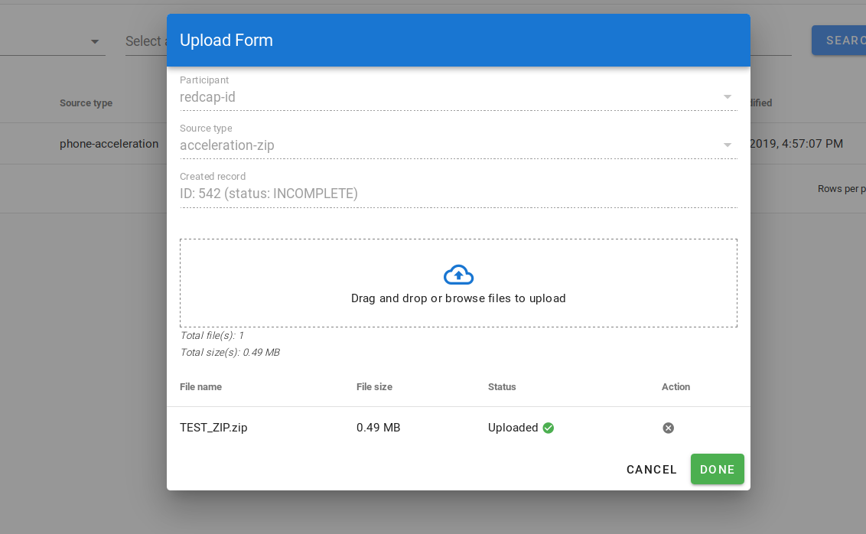This screenshot has height=534, width=866.
Task: Click the green Uploaded checkmark icon
Action: click(548, 428)
